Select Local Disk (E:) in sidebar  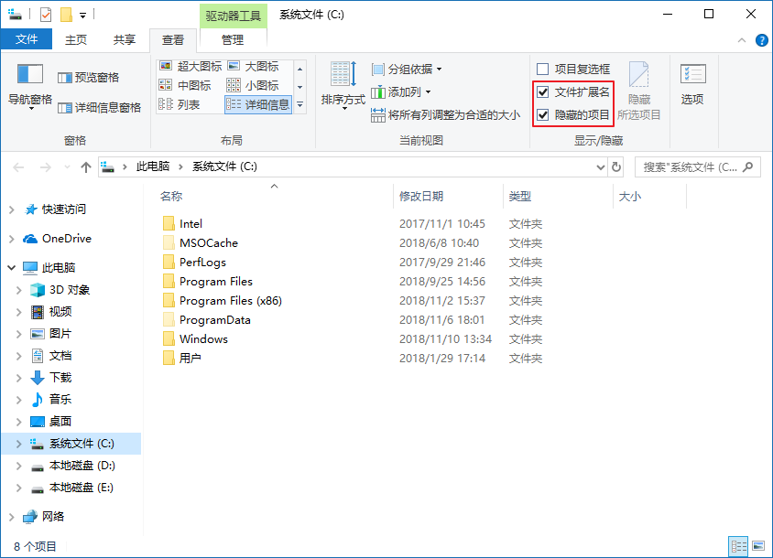coord(82,488)
